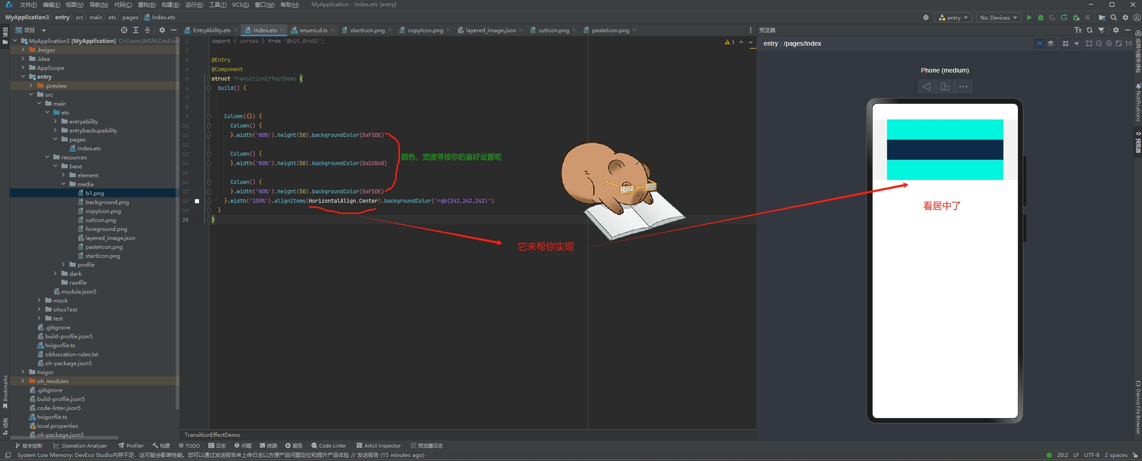Toggle breakpoint marker on line 18
This screenshot has height=461, width=1142.
tap(197, 201)
